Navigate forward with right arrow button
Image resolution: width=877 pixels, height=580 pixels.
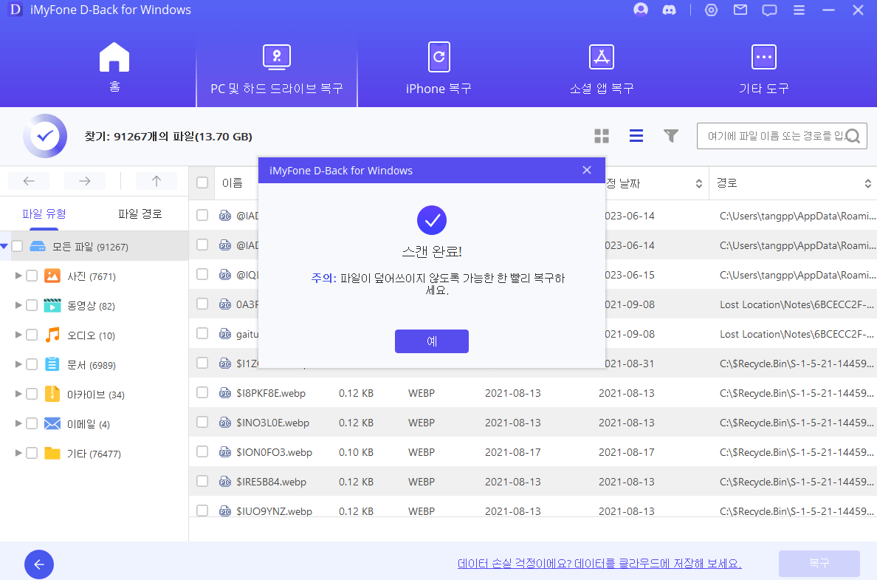point(84,181)
